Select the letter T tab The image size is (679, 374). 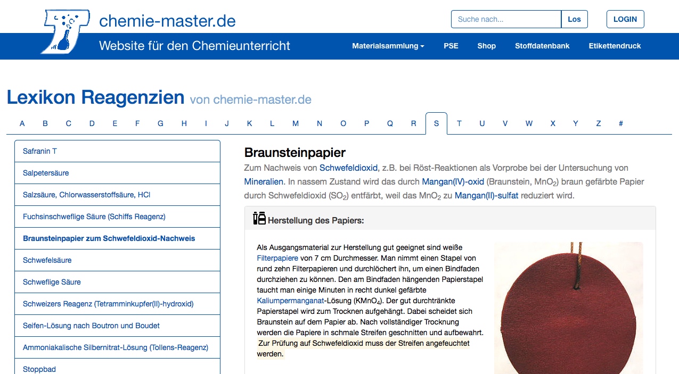point(459,123)
